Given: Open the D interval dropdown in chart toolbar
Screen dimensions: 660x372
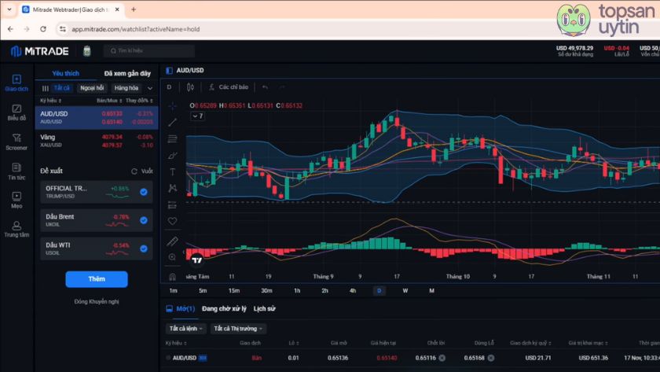Looking at the screenshot, I should coord(169,87).
